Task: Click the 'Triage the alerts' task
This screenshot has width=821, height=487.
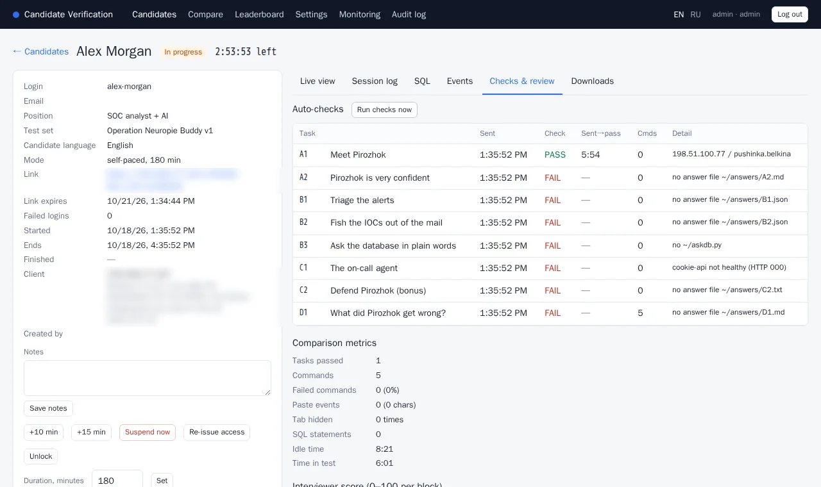Action: point(362,201)
